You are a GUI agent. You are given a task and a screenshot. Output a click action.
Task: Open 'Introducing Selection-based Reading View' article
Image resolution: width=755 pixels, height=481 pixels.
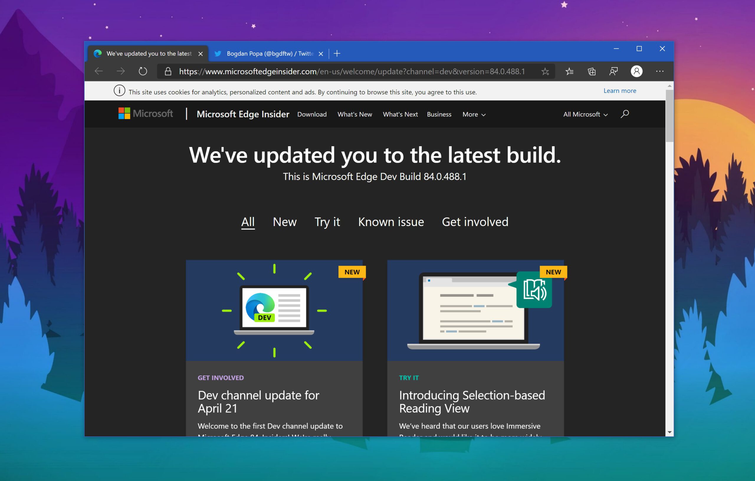472,402
